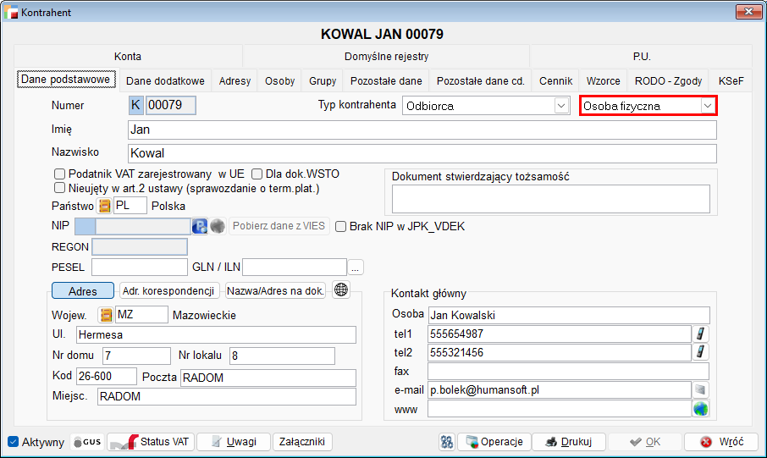Expand the Typ kontrahenta Odbiorca dropdown
Screen dimensions: 767x458
pyautogui.click(x=560, y=106)
